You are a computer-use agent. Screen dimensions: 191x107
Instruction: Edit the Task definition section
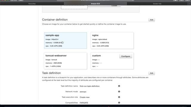pyautogui.click(x=152, y=73)
